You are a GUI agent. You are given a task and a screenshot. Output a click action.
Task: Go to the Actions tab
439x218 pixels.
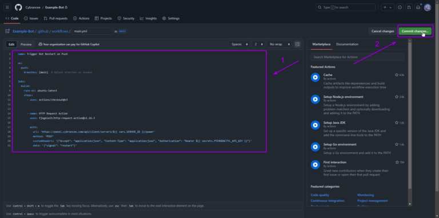tap(81, 18)
